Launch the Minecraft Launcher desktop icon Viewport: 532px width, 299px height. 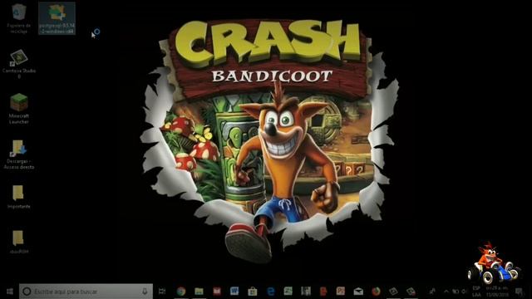point(18,109)
